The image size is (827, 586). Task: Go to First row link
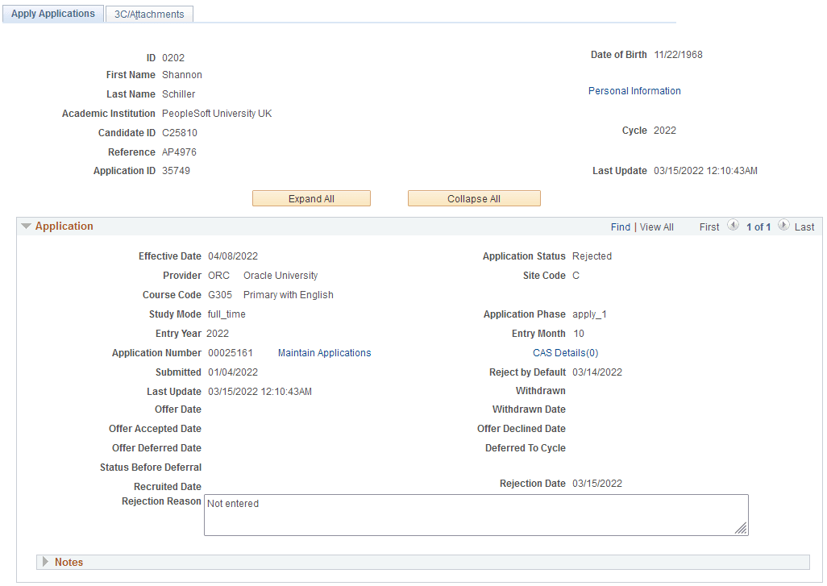[709, 227]
